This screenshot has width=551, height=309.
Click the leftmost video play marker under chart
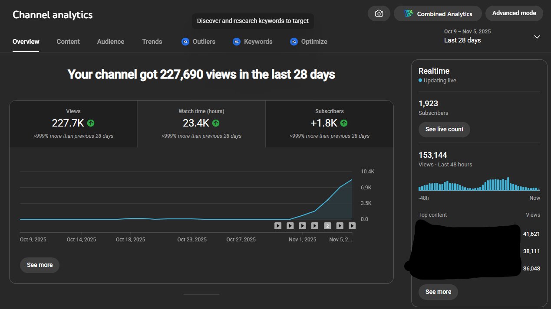[x=278, y=226]
